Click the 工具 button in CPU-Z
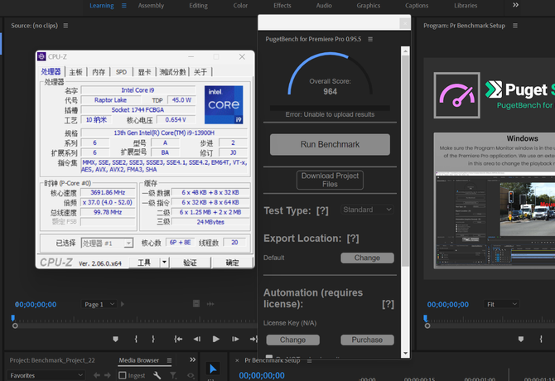 [144, 263]
